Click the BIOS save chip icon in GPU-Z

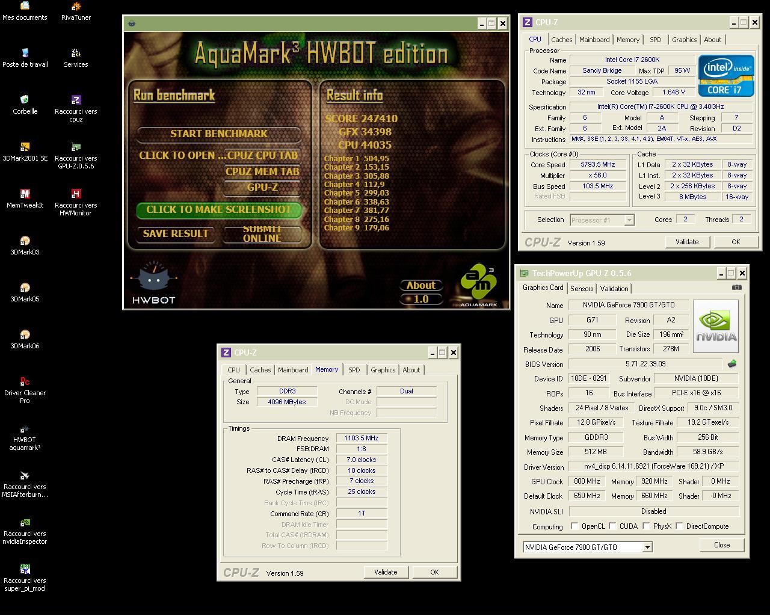coord(732,364)
